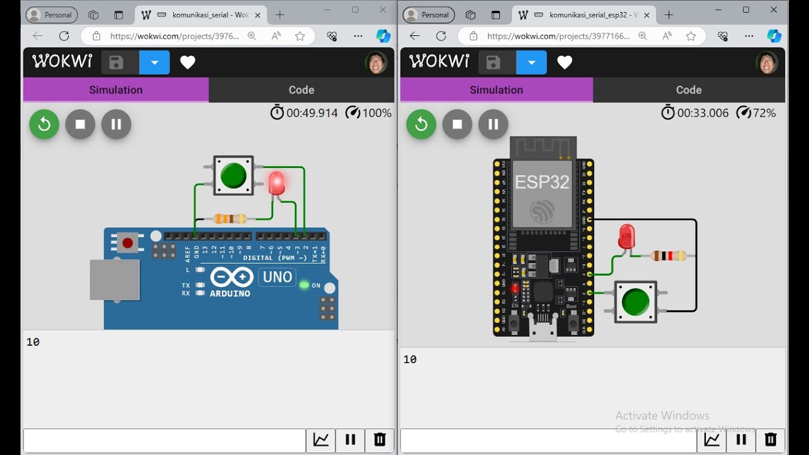Screen dimensions: 809x455
Task: Stop simulation in left Wokwi window
Action: click(x=80, y=124)
